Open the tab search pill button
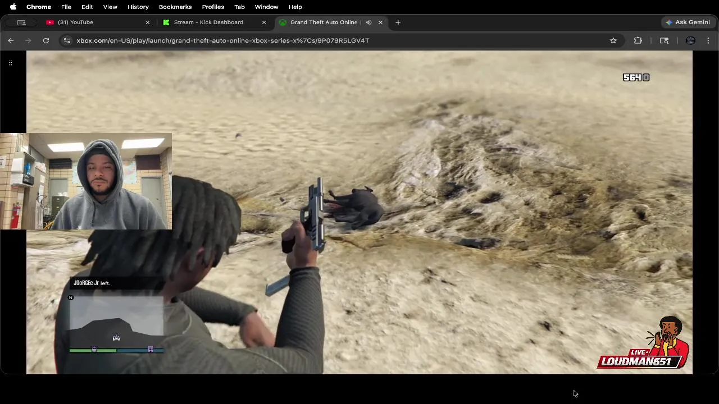Screen dimensions: 719x404 pyautogui.click(x=21, y=22)
